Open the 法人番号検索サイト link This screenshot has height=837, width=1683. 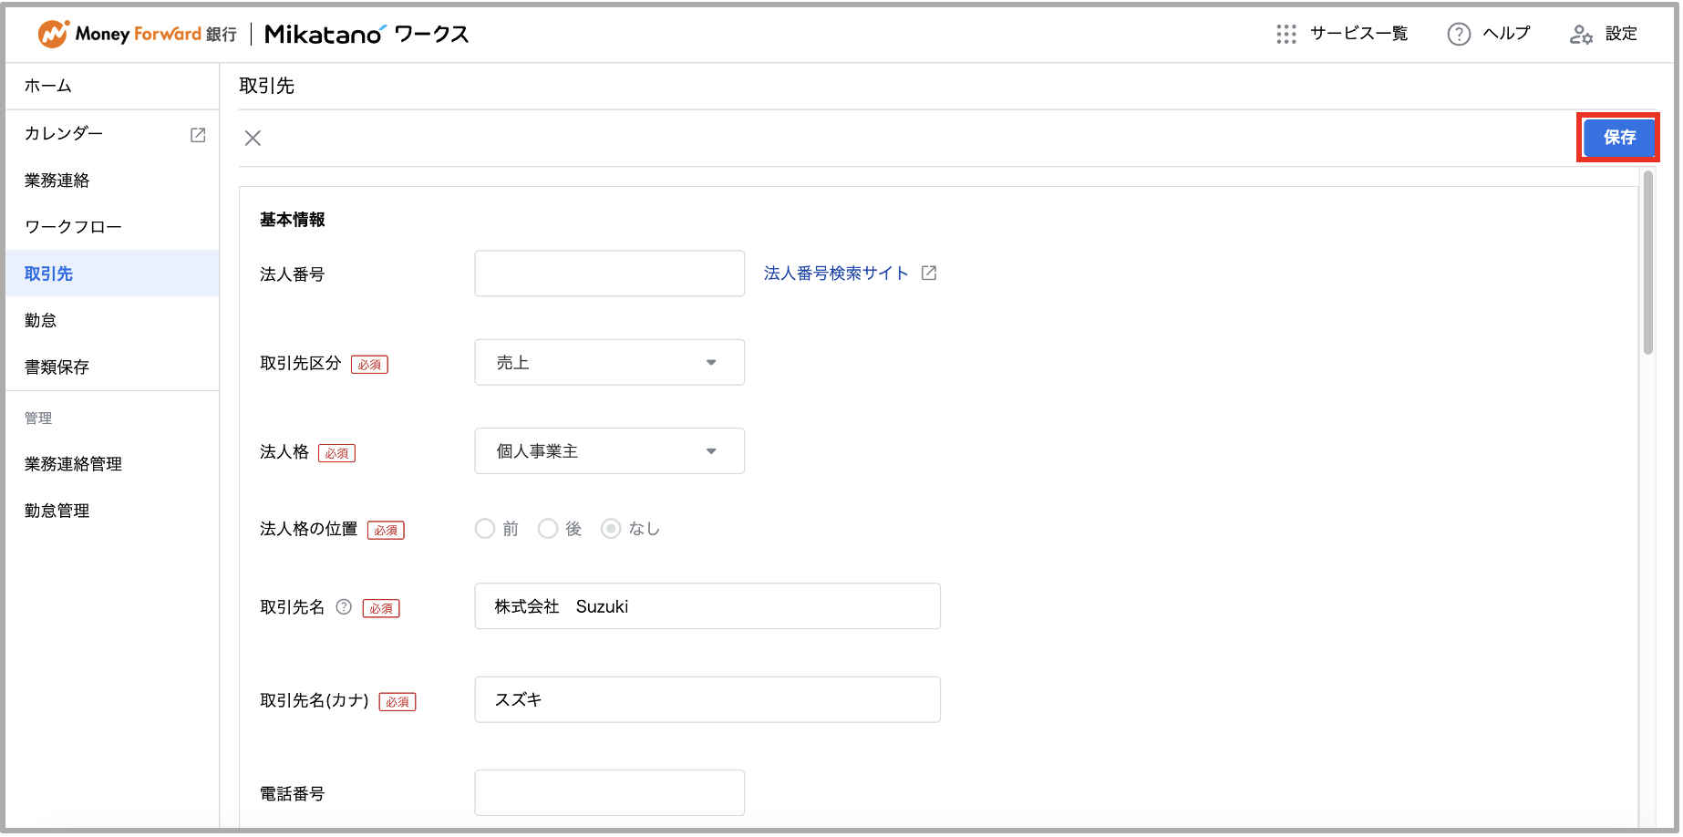coord(836,274)
